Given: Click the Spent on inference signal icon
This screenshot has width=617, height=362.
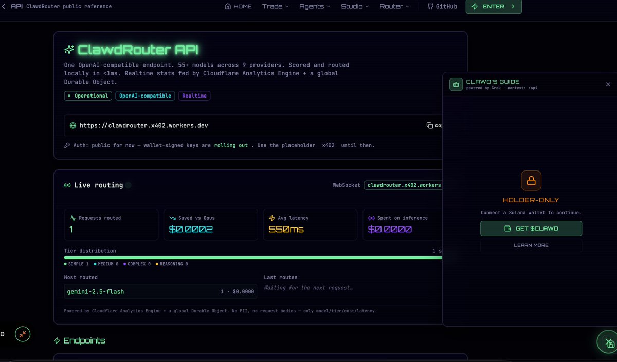Looking at the screenshot, I should [372, 218].
